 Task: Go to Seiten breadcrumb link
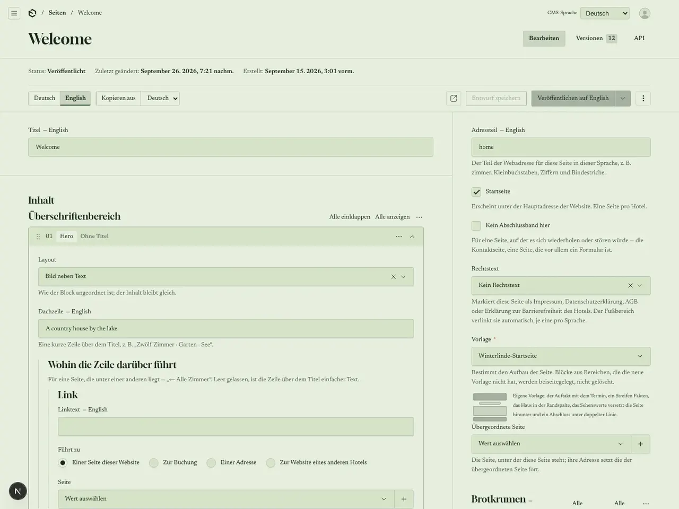[x=57, y=13]
